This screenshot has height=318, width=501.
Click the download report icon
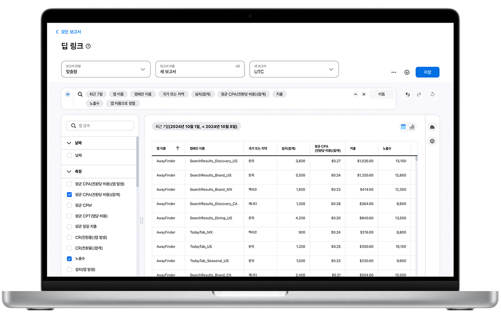pos(407,72)
